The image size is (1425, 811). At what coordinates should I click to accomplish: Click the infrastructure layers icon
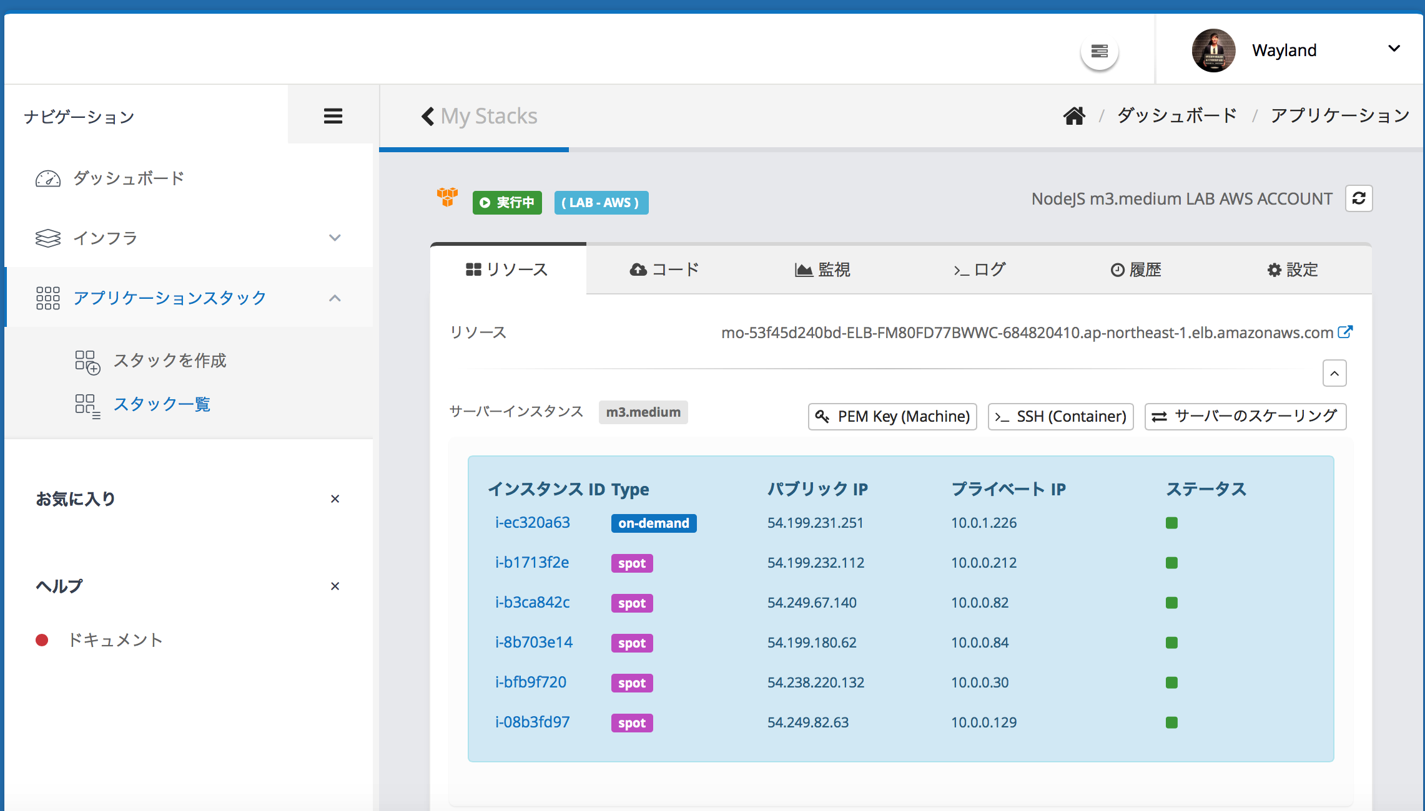tap(47, 238)
